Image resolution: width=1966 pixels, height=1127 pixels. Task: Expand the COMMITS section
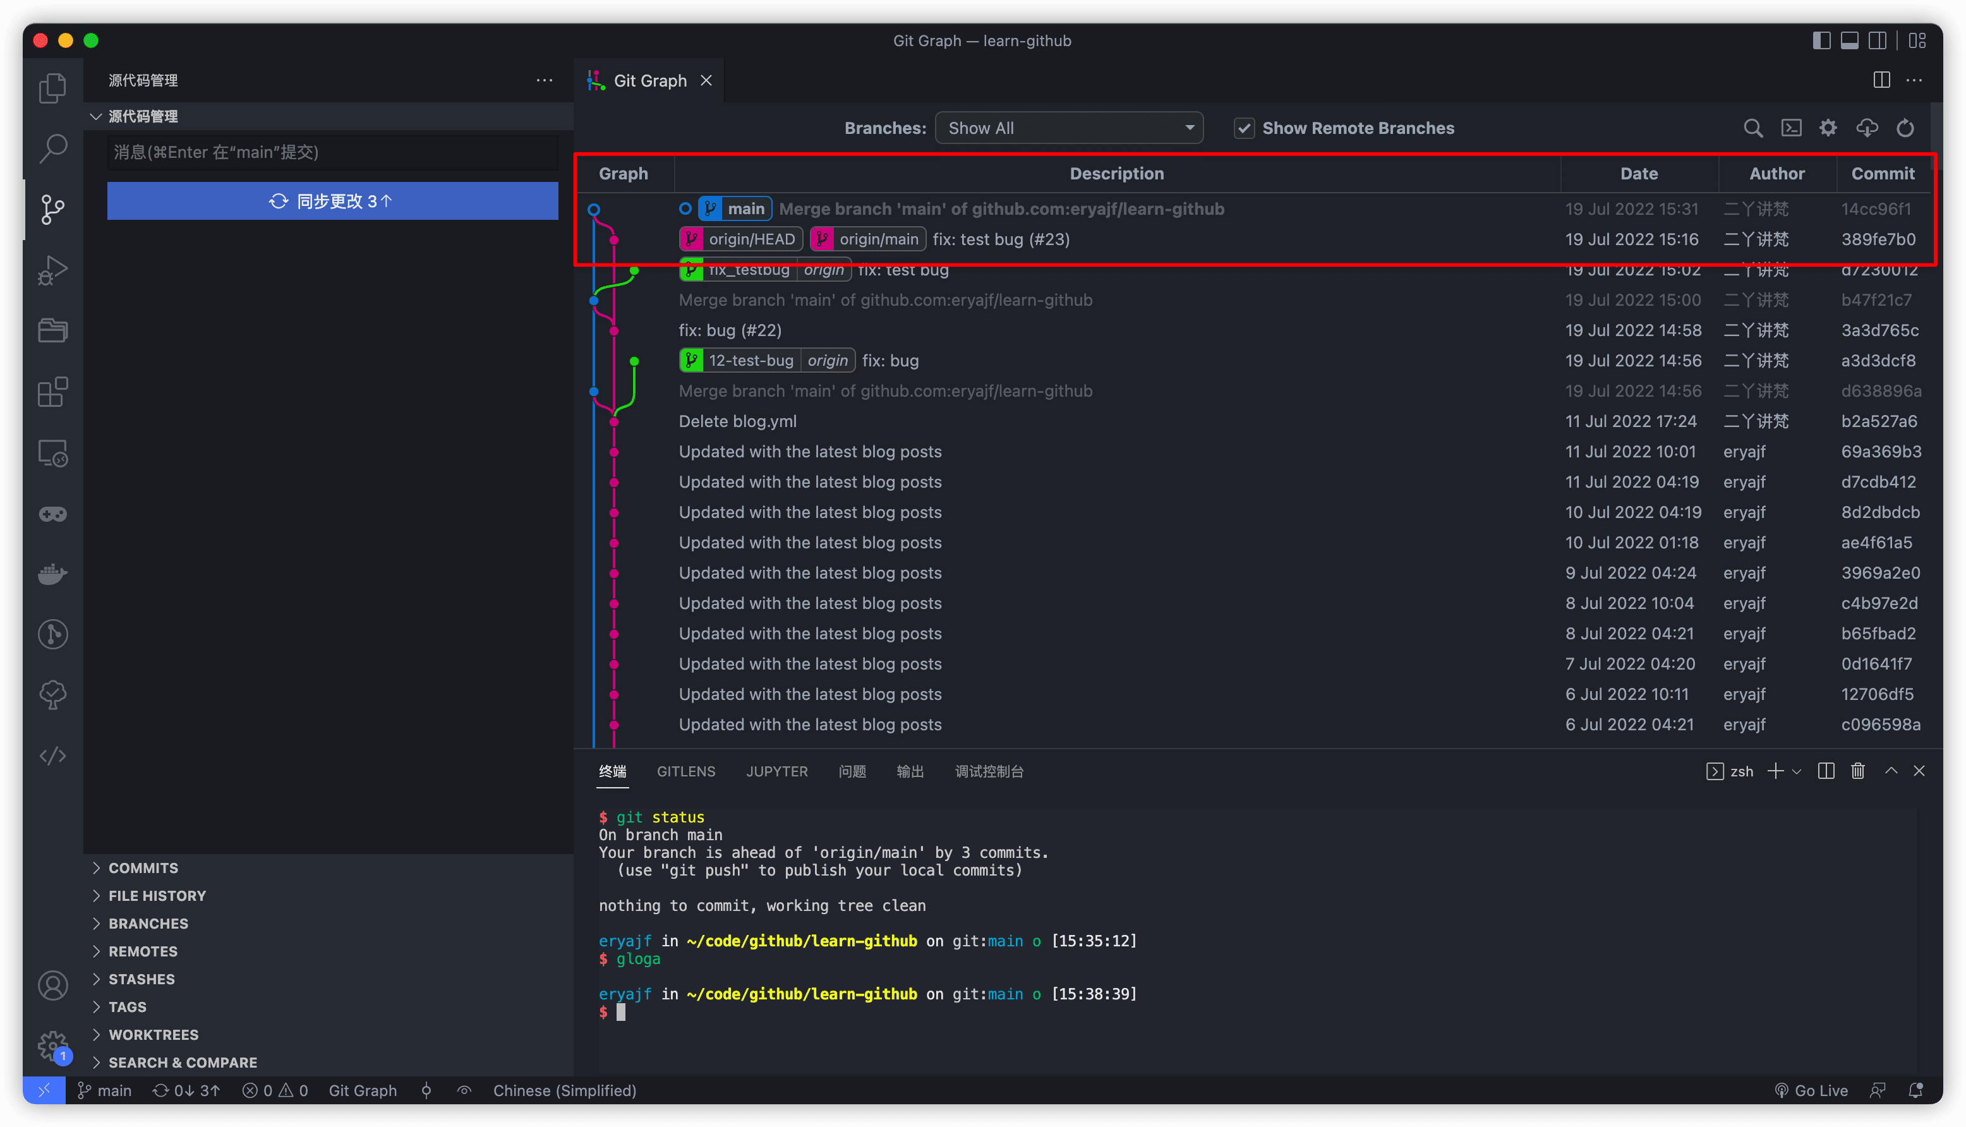pos(143,868)
